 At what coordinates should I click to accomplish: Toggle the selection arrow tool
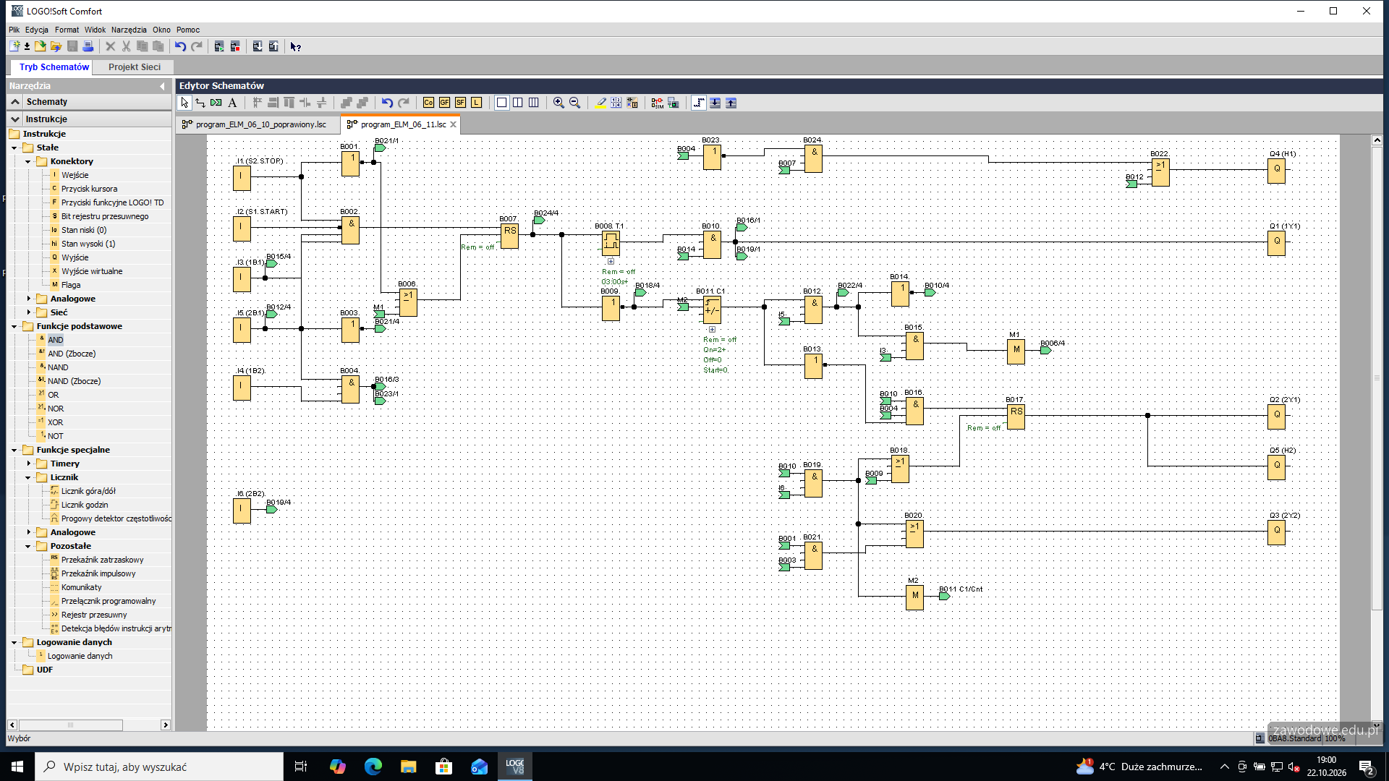click(184, 103)
